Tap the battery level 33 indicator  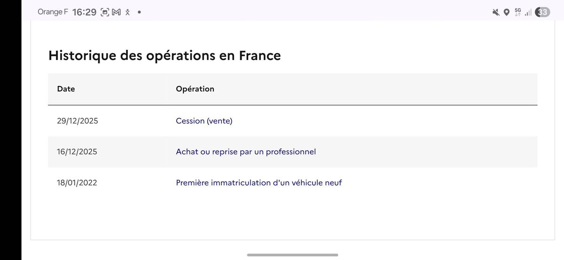coord(543,12)
